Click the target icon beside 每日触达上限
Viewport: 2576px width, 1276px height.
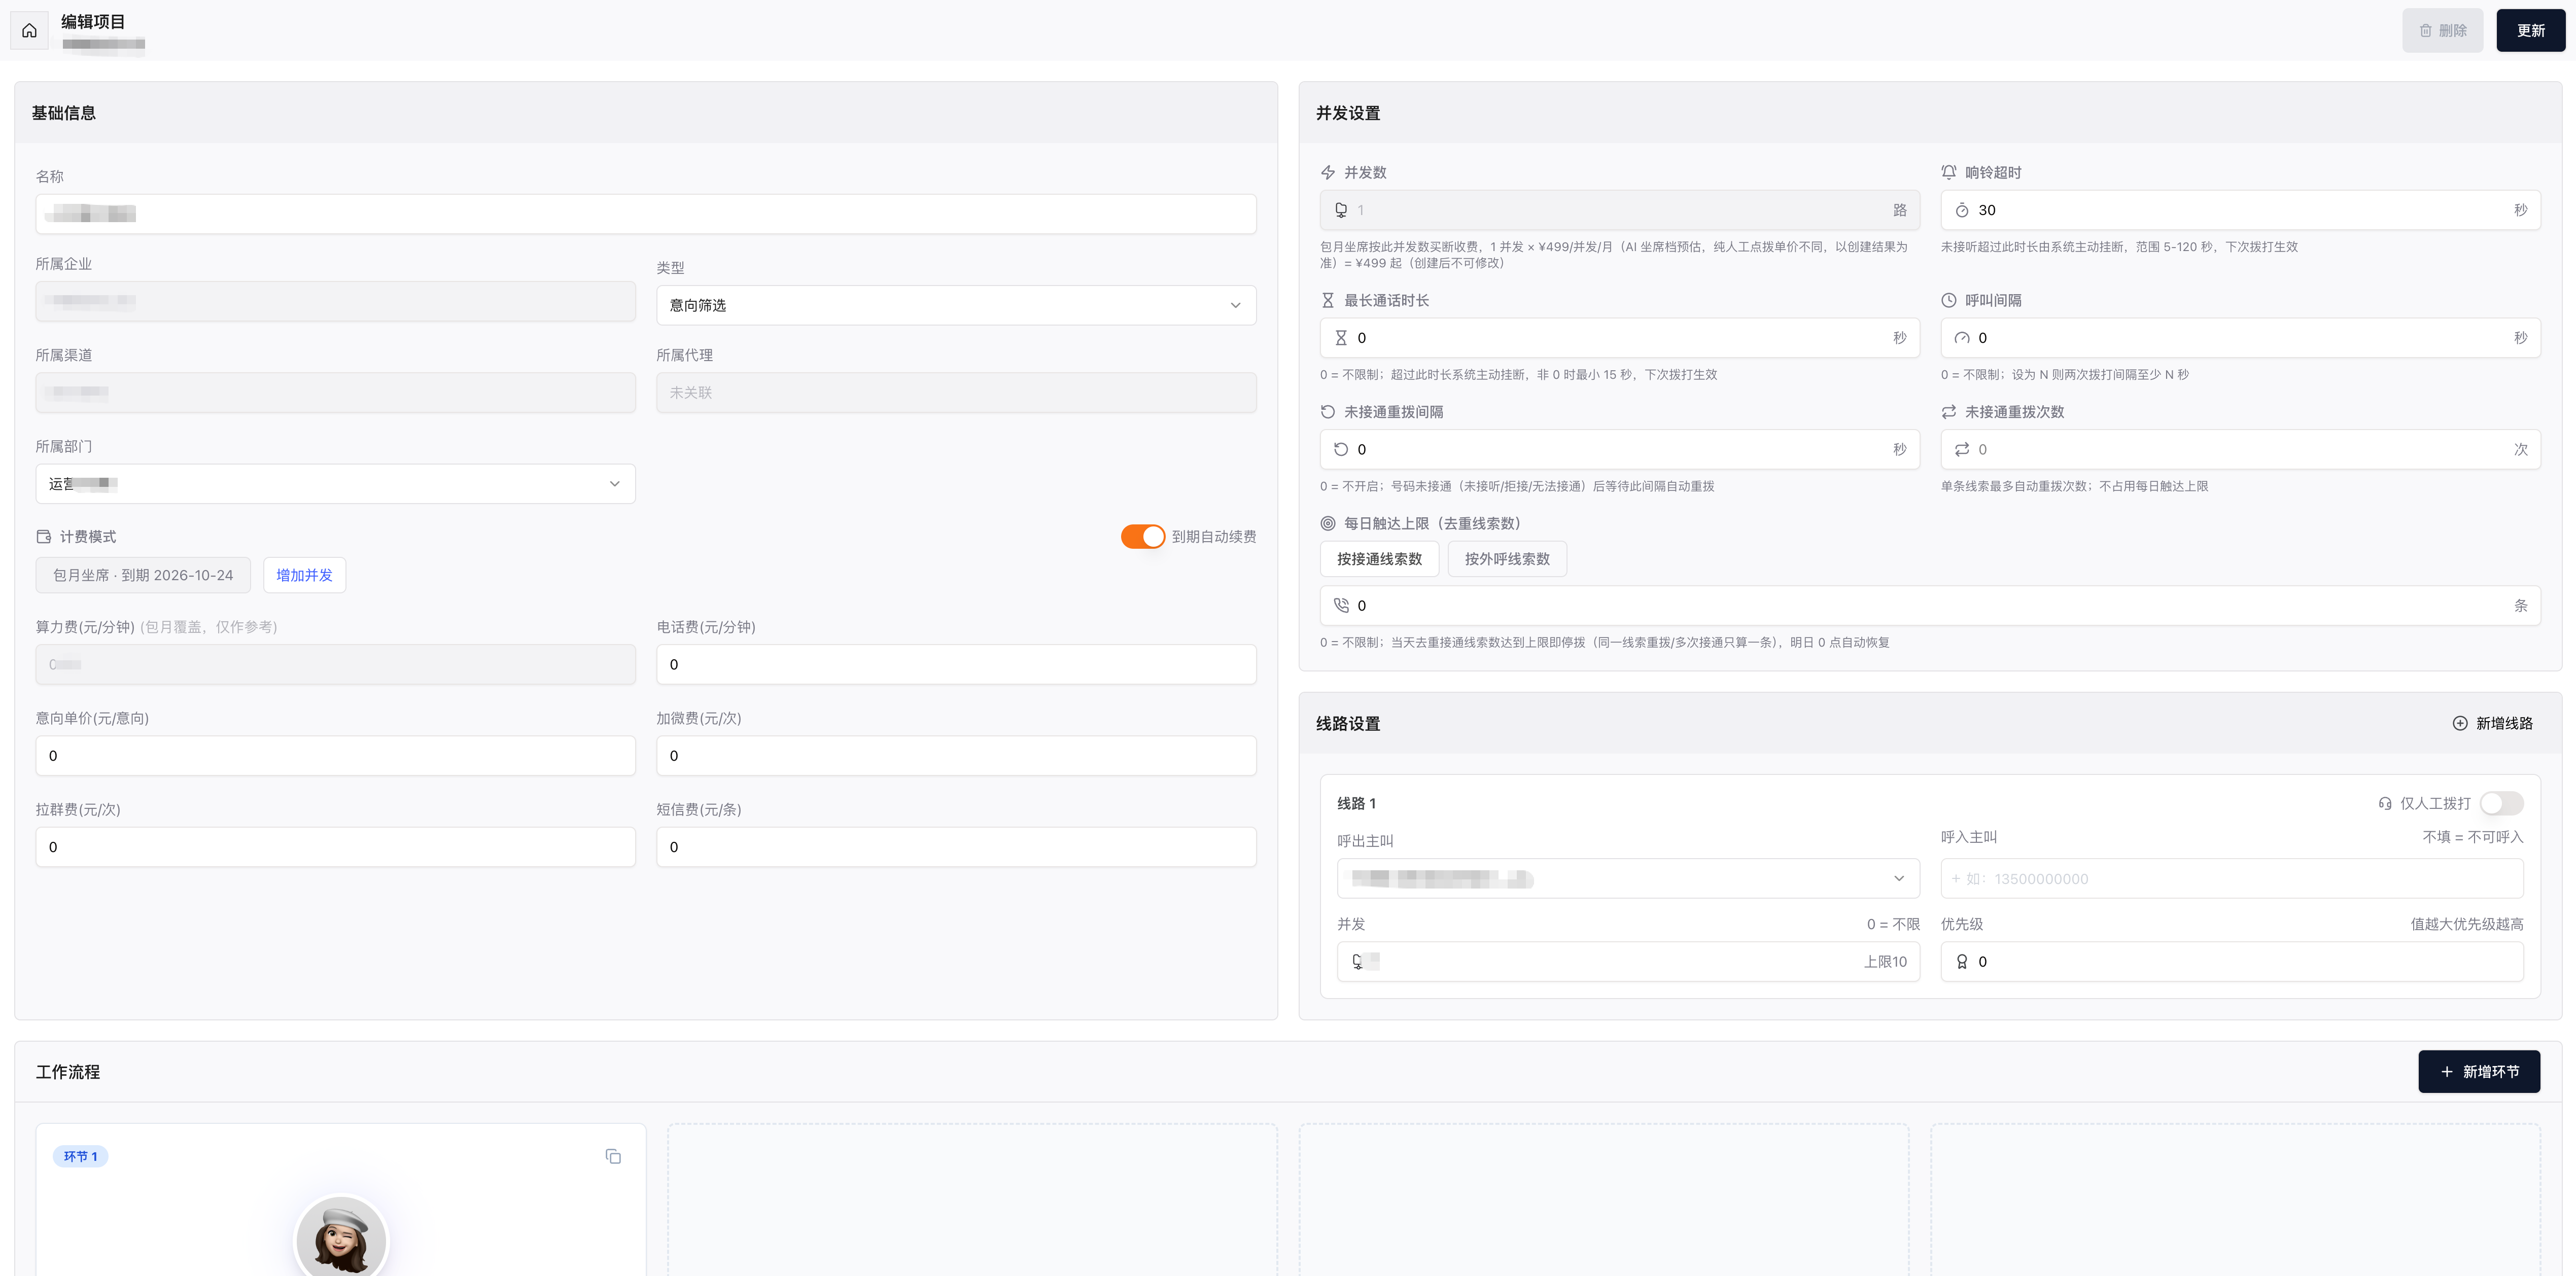[x=1328, y=524]
